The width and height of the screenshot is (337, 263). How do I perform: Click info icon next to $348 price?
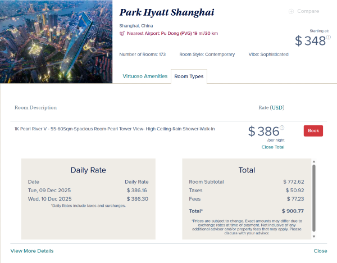pos(329,37)
